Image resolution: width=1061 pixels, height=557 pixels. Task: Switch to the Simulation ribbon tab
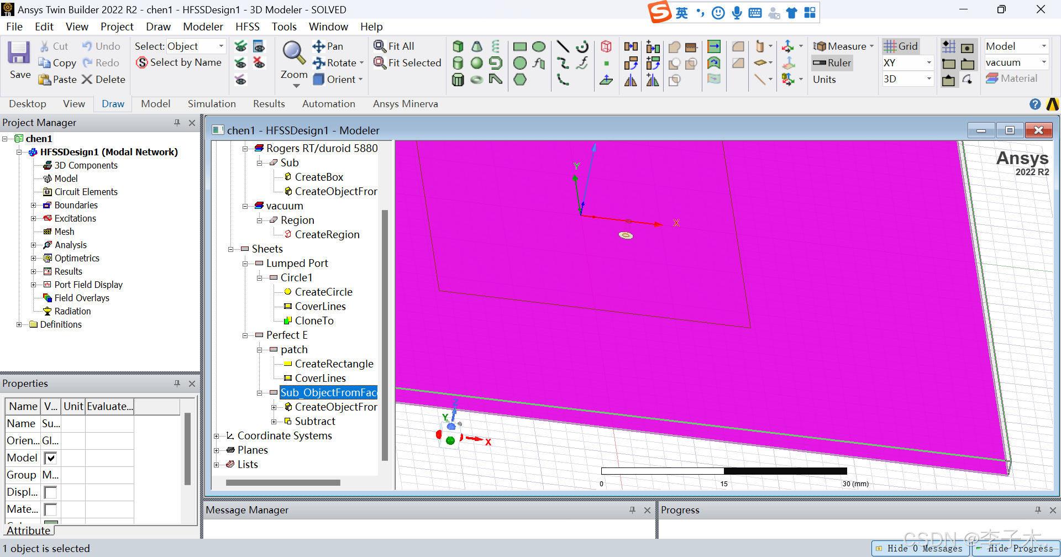212,104
